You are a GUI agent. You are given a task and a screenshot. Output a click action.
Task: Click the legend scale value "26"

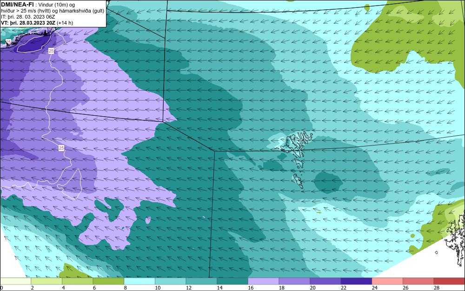tap(405, 288)
